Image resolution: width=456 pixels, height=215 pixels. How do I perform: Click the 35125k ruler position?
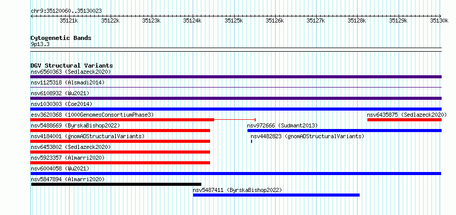pyautogui.click(x=234, y=20)
